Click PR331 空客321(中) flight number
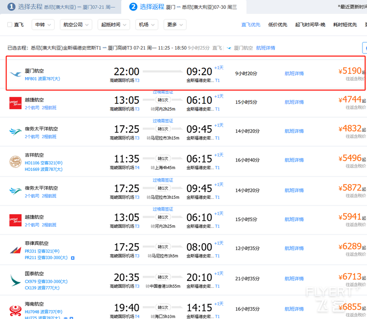 pyautogui.click(x=42, y=252)
